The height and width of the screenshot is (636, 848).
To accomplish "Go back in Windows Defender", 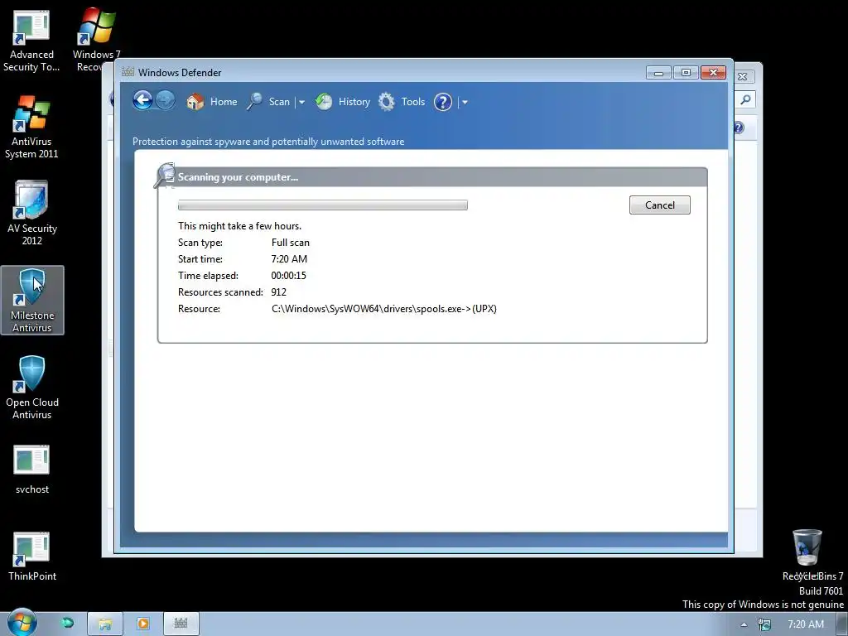I will pyautogui.click(x=142, y=100).
